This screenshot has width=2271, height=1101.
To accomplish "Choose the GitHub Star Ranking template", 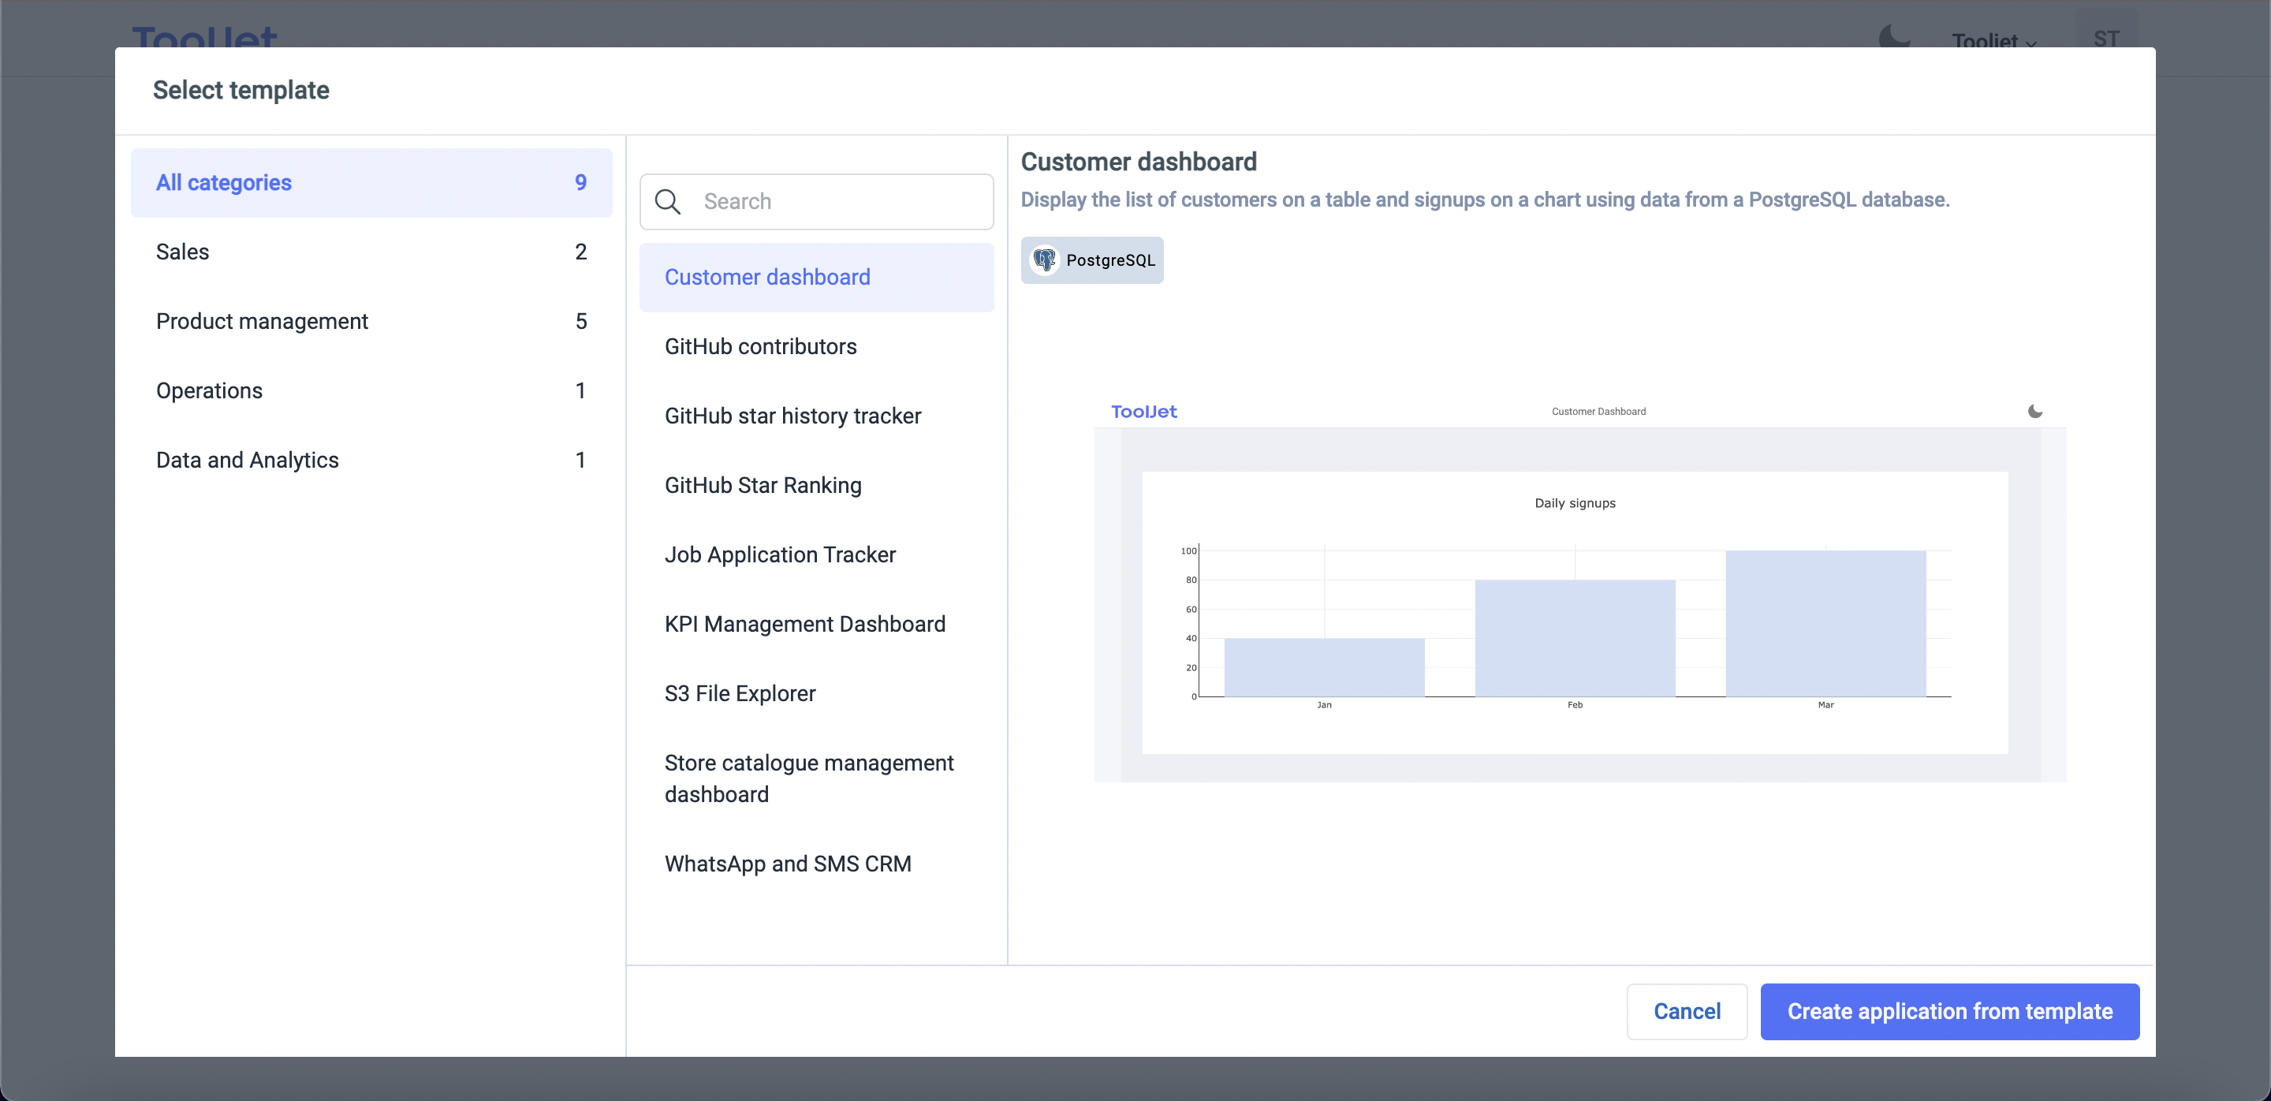I will click(x=763, y=486).
